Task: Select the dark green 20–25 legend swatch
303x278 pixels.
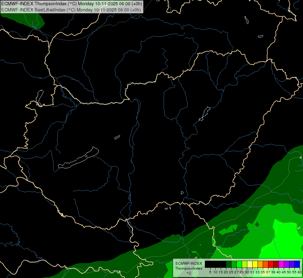Action: pos(229,264)
